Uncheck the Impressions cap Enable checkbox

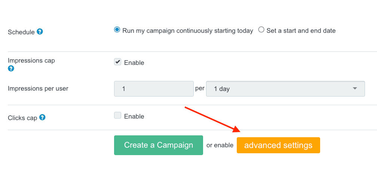click(x=118, y=62)
